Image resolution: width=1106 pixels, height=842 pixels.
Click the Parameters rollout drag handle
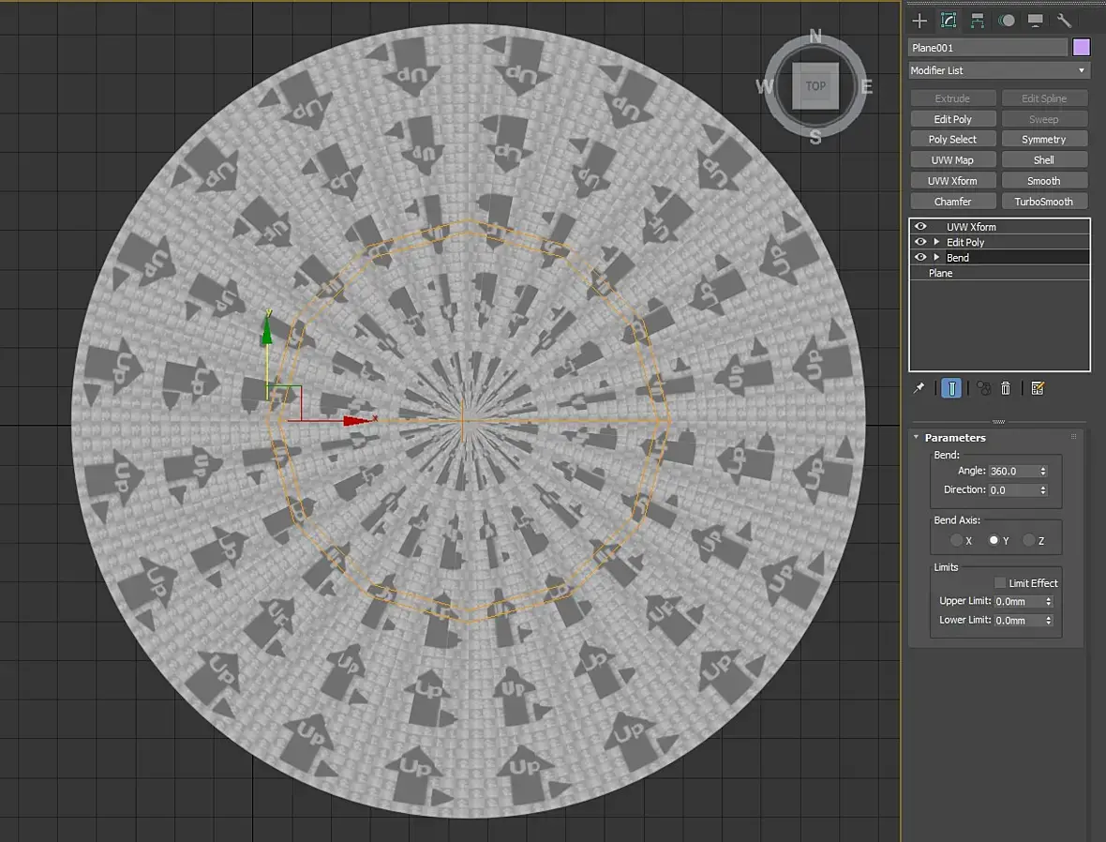1073,437
